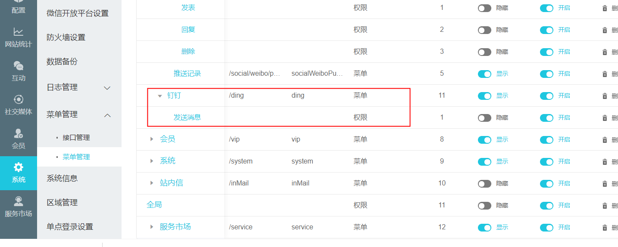This screenshot has height=247, width=618.
Task: Toggle 开启 status switch for 删除
Action: click(546, 52)
